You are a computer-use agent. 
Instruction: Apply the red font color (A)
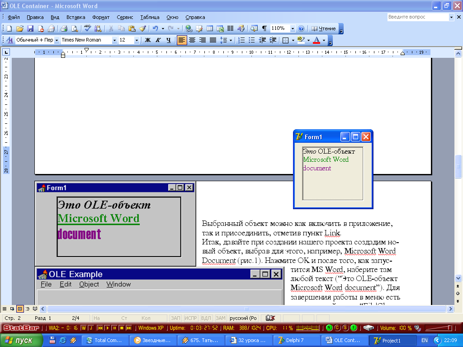tap(317, 40)
